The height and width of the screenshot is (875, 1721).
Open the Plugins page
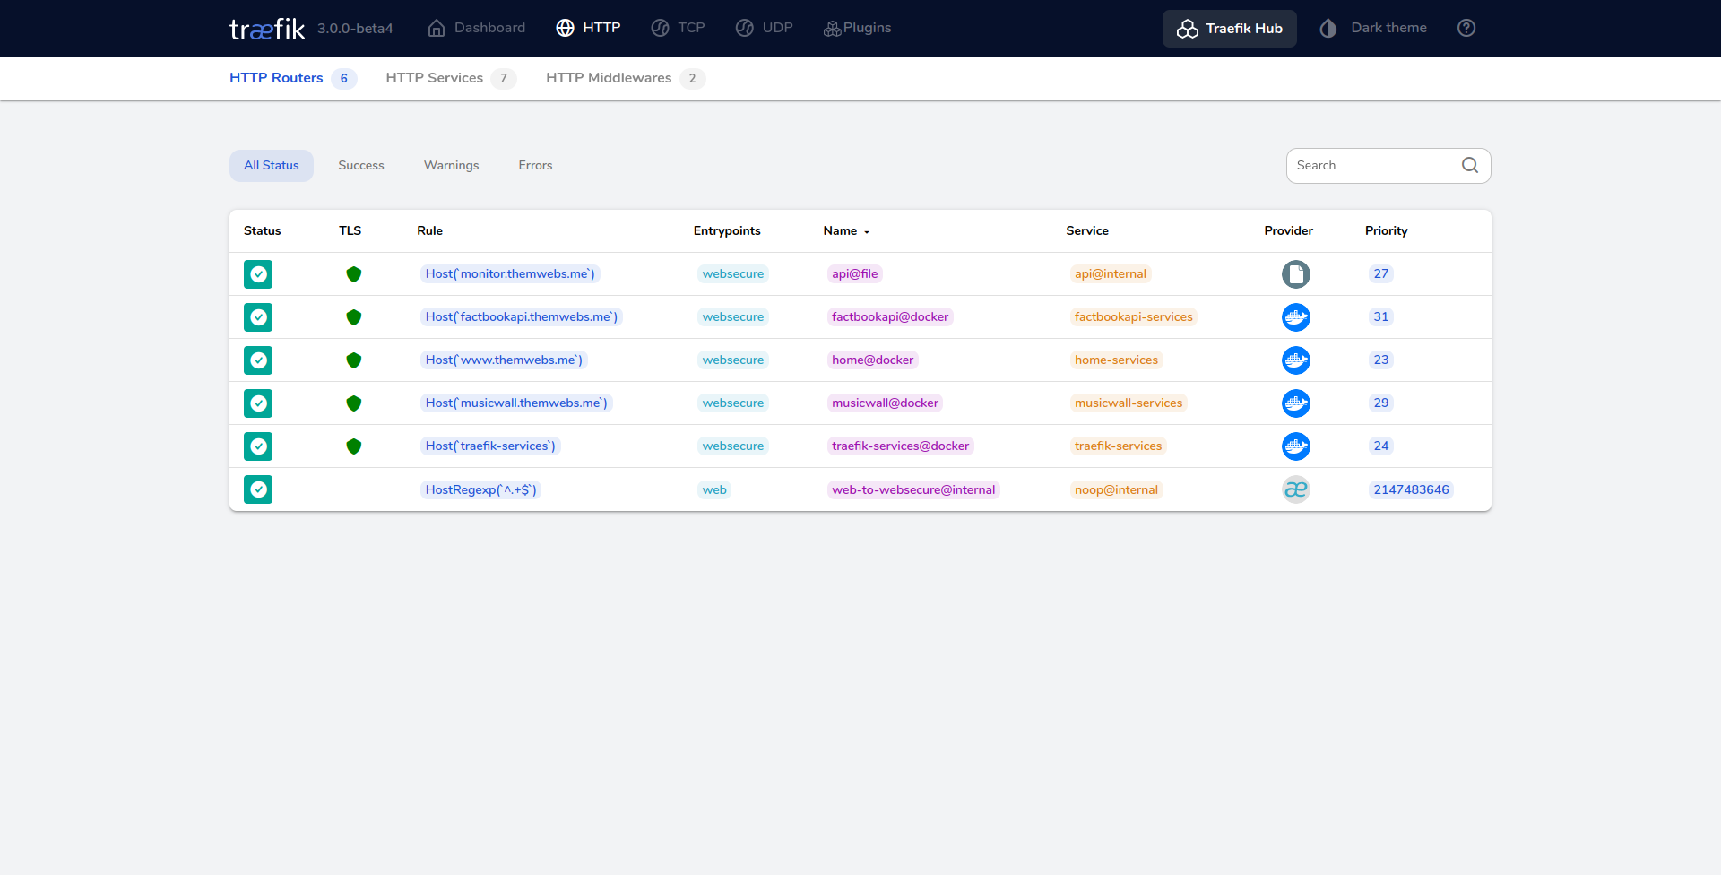[x=857, y=28]
